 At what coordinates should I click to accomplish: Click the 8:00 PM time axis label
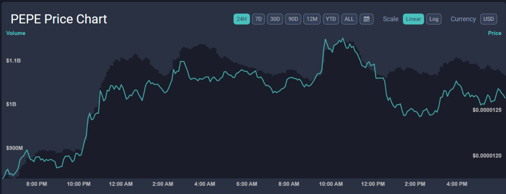pos(37,184)
